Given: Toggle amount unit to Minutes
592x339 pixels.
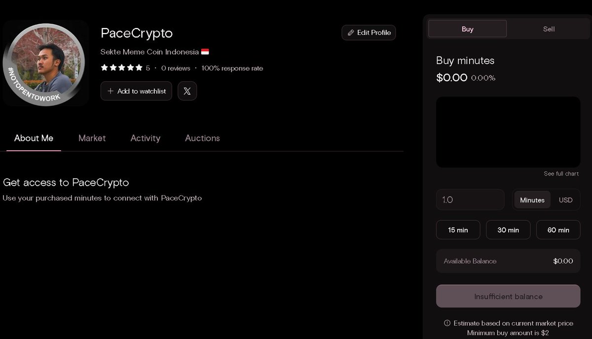Looking at the screenshot, I should pos(532,200).
